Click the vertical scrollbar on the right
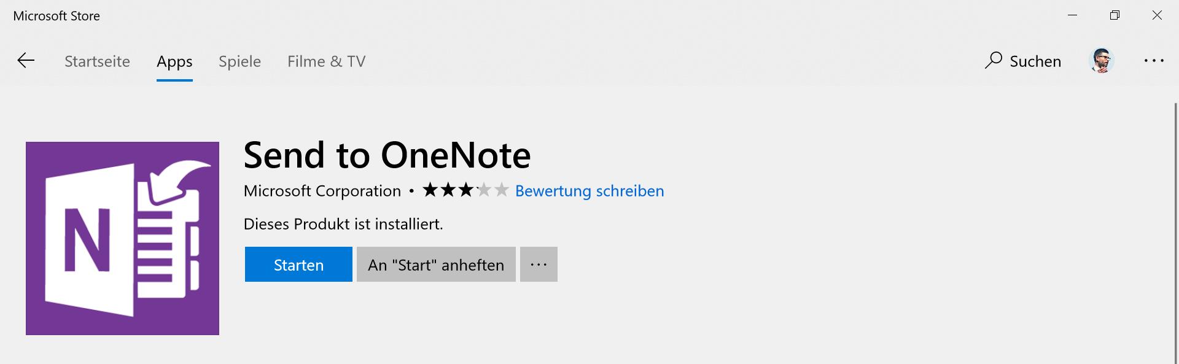Screen dimensions: 1179x364 pyautogui.click(x=1176, y=233)
